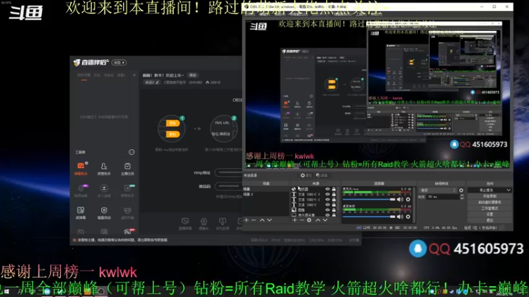This screenshot has width=529, height=297.
Task: Click the 50 ms duration spinner arrows
Action: pos(462,197)
